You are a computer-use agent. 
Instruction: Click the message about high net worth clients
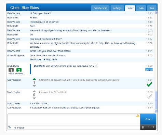coord(82,45)
